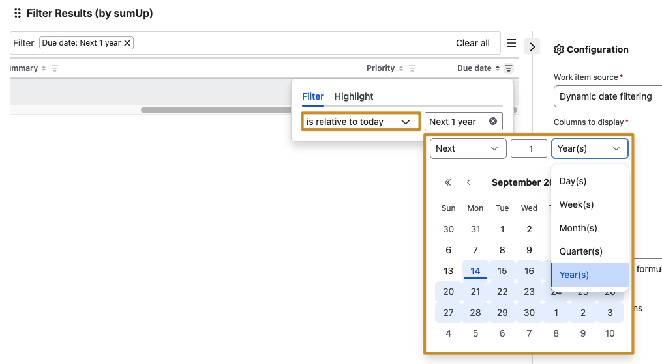662x364 pixels.
Task: Select date 22 in the calendar
Action: coord(502,292)
